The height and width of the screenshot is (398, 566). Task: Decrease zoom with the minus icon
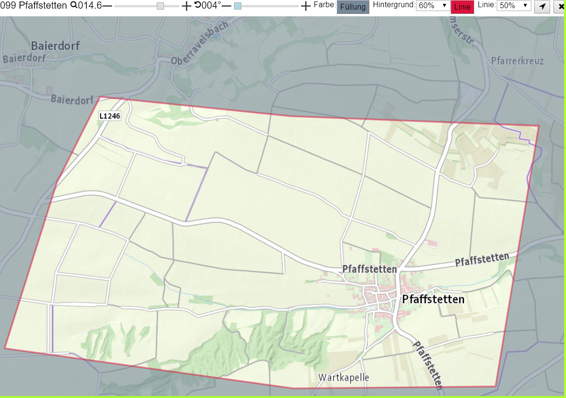tap(108, 6)
